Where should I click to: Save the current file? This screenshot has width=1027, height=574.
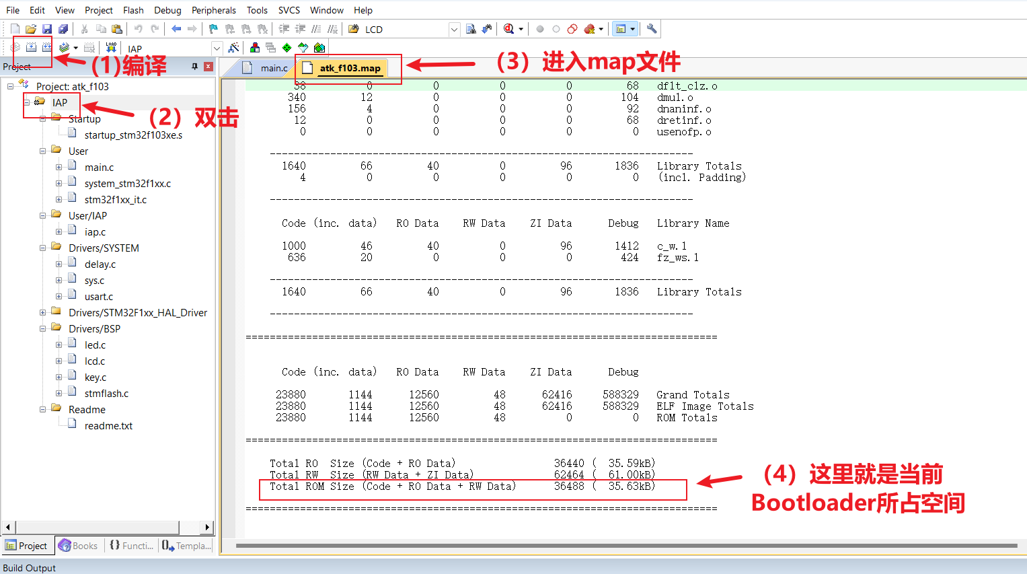(47, 29)
